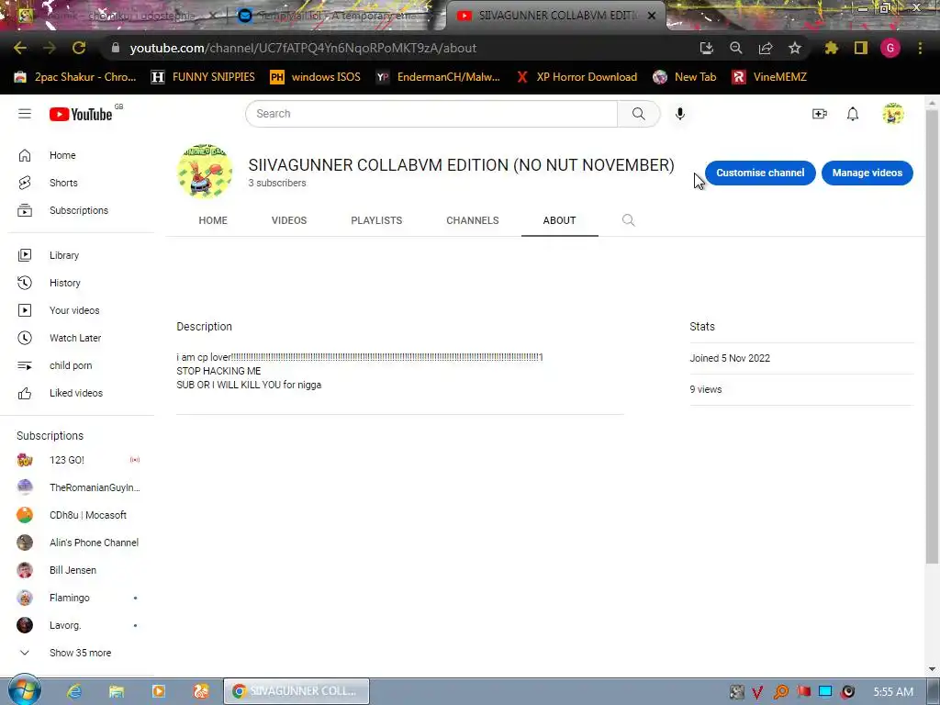
Task: Bookmark this page with the star icon
Action: coord(795,48)
